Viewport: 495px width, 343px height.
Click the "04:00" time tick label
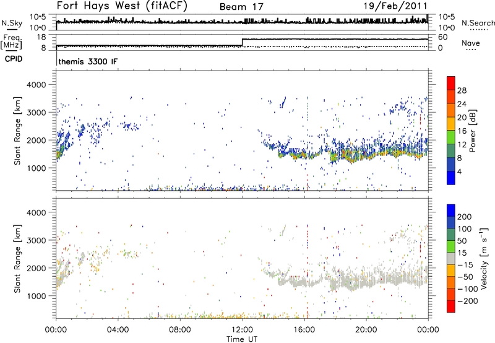[118, 330]
